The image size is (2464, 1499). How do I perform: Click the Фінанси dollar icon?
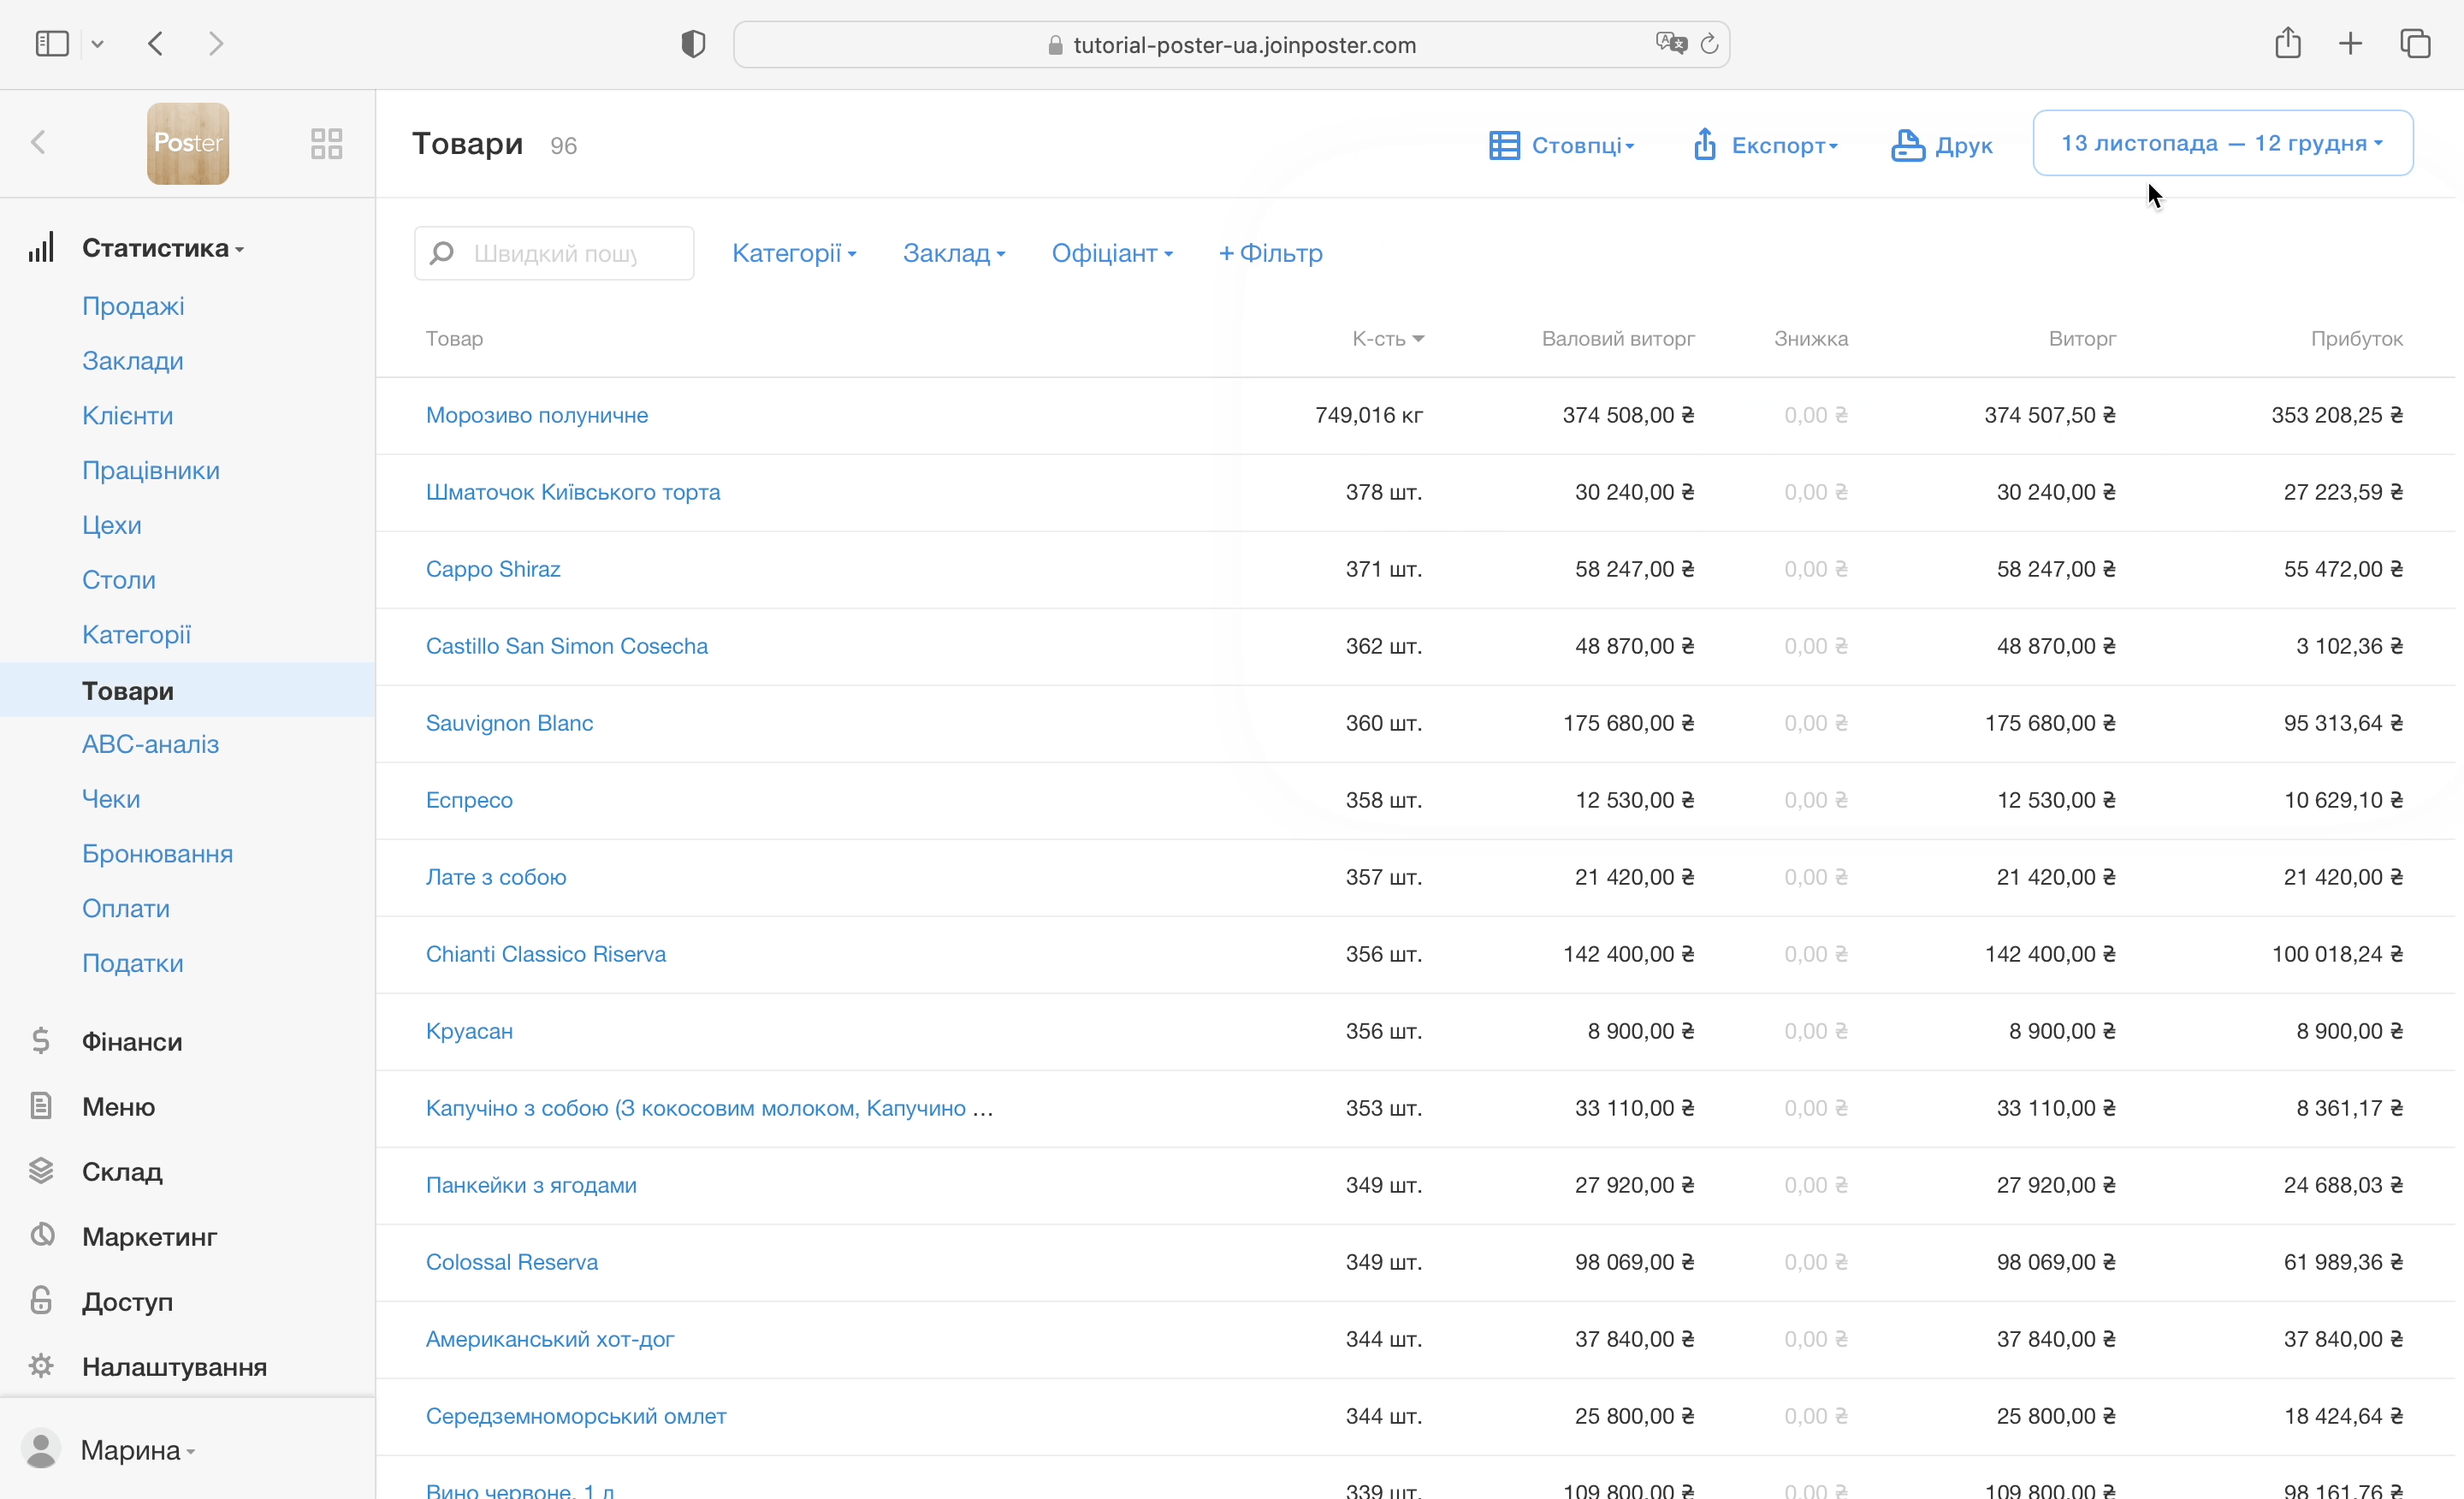[41, 1041]
